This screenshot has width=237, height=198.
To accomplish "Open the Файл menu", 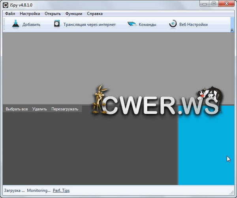I will [10, 13].
